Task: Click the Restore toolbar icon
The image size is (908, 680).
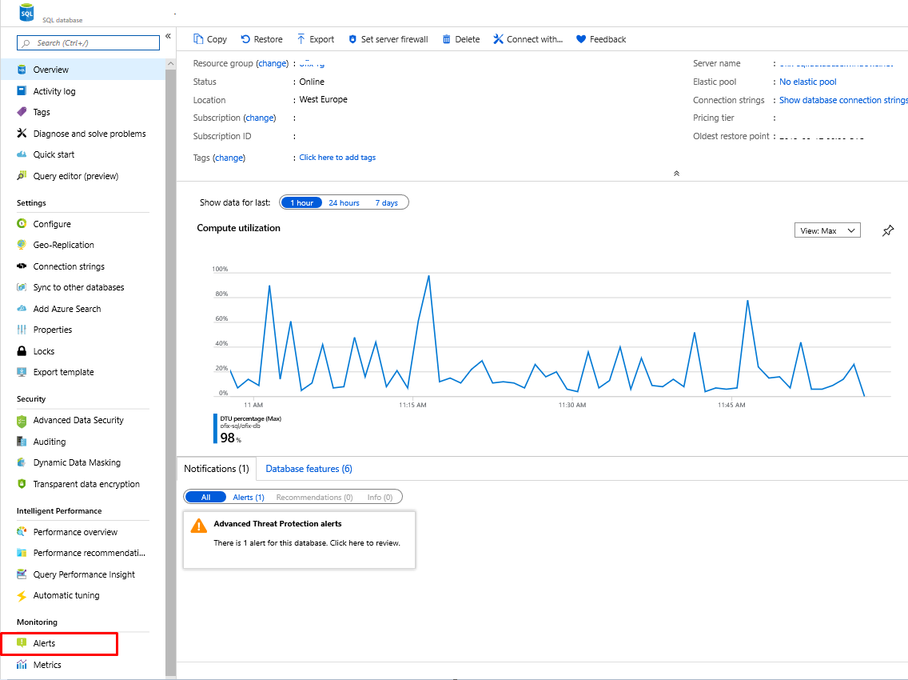Action: [x=245, y=39]
